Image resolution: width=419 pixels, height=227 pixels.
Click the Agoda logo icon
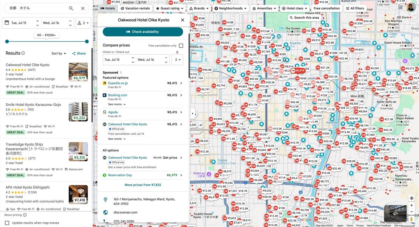coord(104,112)
